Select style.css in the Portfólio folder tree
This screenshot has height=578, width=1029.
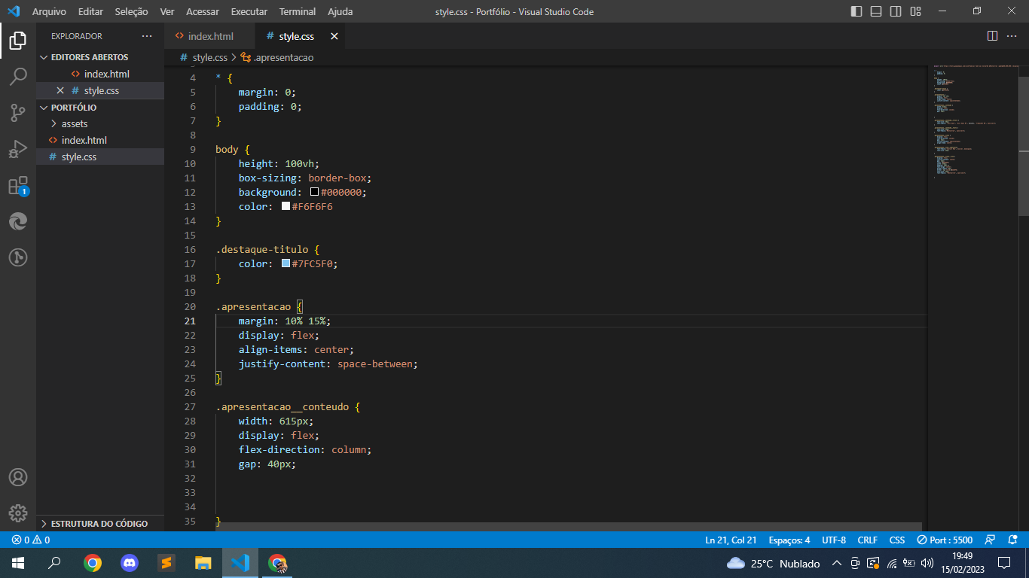click(x=100, y=157)
